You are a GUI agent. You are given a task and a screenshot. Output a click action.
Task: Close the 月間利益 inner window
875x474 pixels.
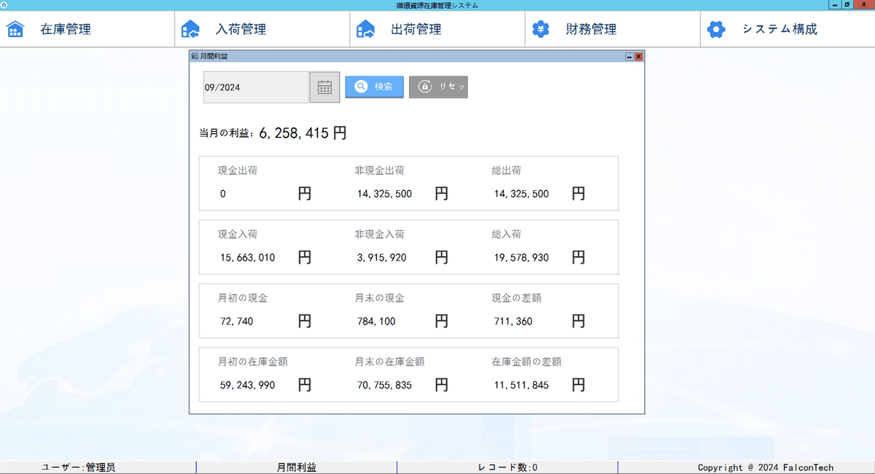pyautogui.click(x=639, y=56)
